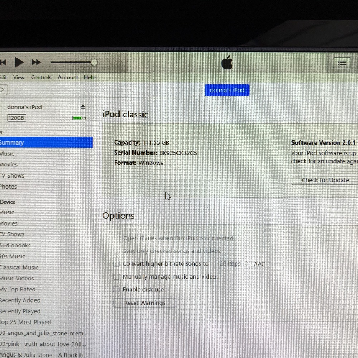Open the Help menu
This screenshot has height=358, width=358.
pyautogui.click(x=90, y=77)
